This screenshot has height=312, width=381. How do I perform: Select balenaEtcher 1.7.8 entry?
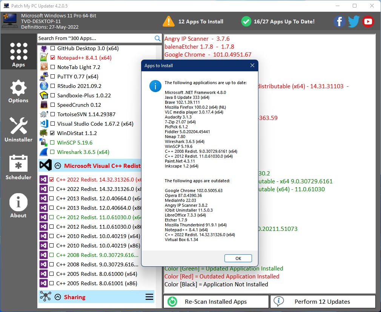point(199,47)
